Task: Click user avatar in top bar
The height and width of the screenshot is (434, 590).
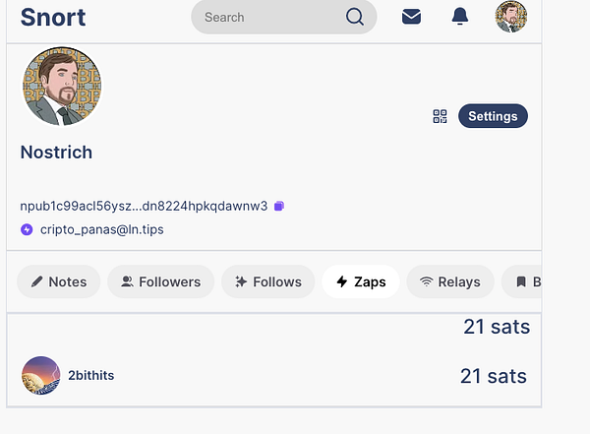Action: pyautogui.click(x=510, y=17)
